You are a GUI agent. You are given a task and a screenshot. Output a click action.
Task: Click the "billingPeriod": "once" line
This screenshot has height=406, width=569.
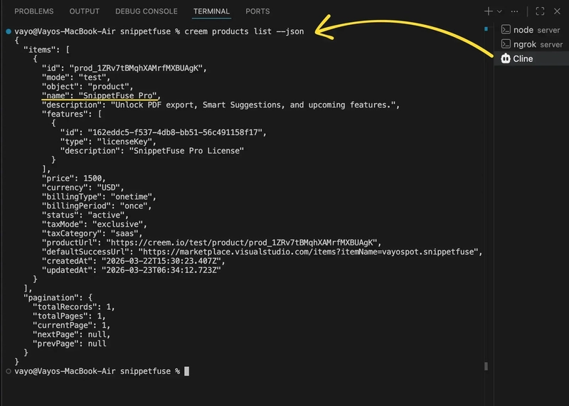pyautogui.click(x=97, y=205)
